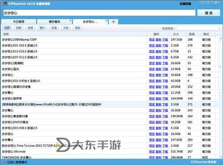Filter results by 音频
Screen dimensions: 223x165
30,28
